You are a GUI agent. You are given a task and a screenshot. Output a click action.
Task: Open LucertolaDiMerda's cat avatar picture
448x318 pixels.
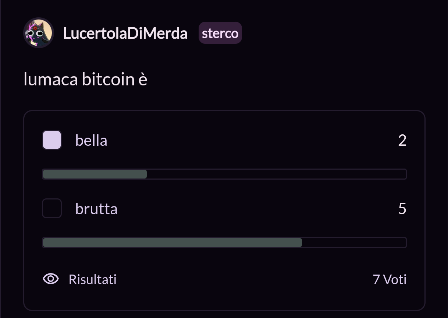coord(39,33)
